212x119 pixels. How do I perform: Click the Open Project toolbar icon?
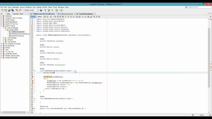9,10
